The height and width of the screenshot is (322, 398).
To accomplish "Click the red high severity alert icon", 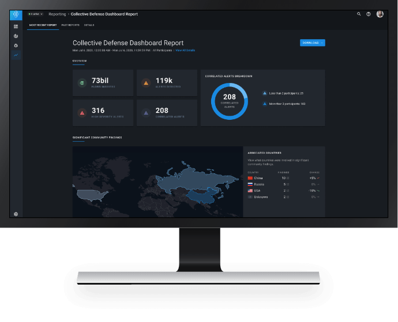I will [82, 113].
